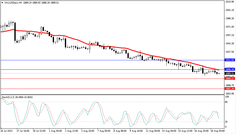Viewport: 236px width, 134px height.
Task: Select the 1 Aug 04:00 time label
Action: [56, 131]
